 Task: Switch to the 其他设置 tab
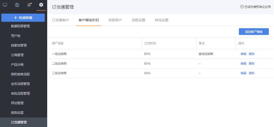pyautogui.click(x=162, y=20)
